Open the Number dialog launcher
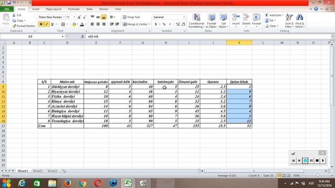This screenshot has width=335, height=188. pos(185,31)
